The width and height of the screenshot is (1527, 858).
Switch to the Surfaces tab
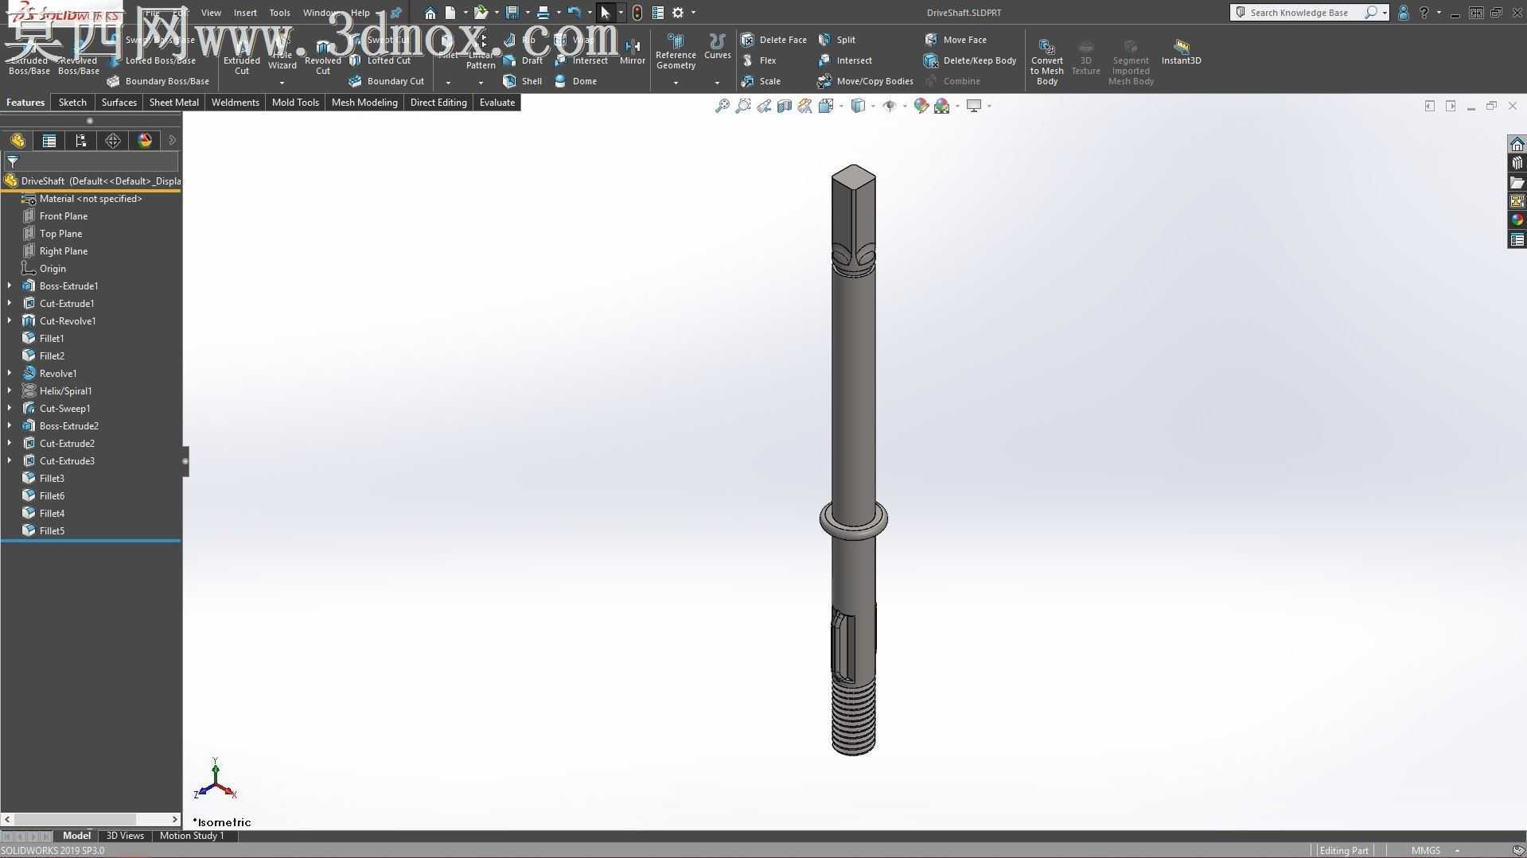(x=119, y=103)
